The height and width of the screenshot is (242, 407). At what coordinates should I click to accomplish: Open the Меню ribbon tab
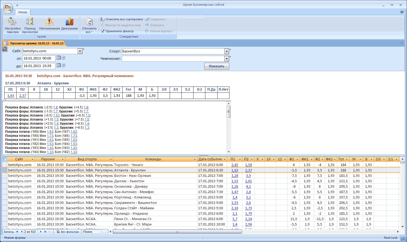coord(23,12)
